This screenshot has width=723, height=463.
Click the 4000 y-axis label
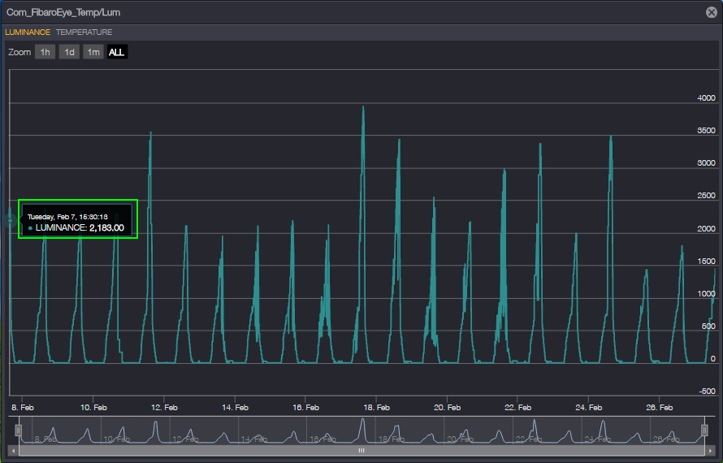(x=706, y=98)
